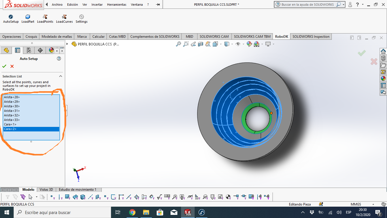Cancel Auto Setup with the red X
The width and height of the screenshot is (387, 218).
[12, 66]
